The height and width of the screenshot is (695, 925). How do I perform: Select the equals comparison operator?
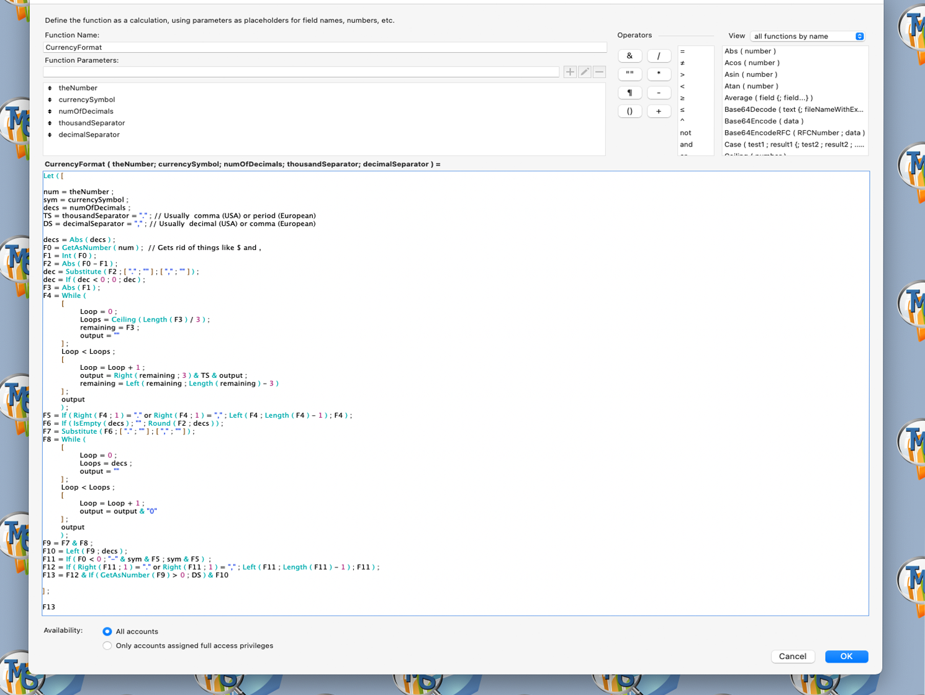point(696,52)
